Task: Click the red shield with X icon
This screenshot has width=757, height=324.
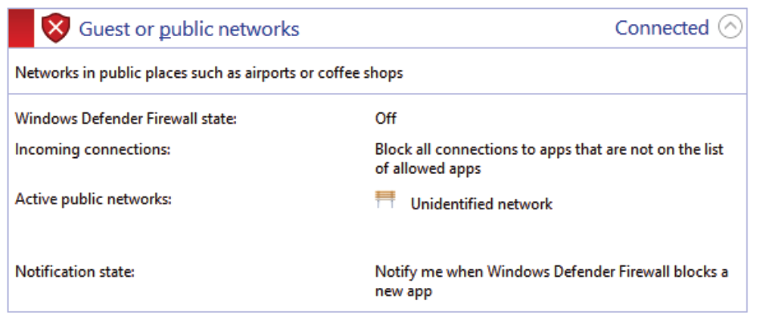Action: 55,29
